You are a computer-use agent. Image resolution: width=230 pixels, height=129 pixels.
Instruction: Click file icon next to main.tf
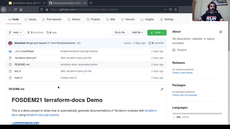[10, 78]
